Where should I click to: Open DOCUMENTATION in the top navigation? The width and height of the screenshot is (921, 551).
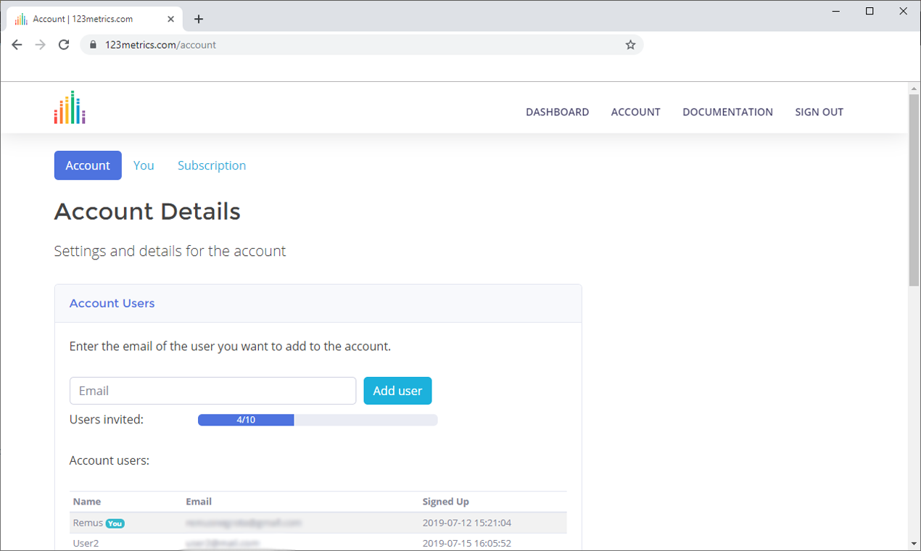[727, 112]
